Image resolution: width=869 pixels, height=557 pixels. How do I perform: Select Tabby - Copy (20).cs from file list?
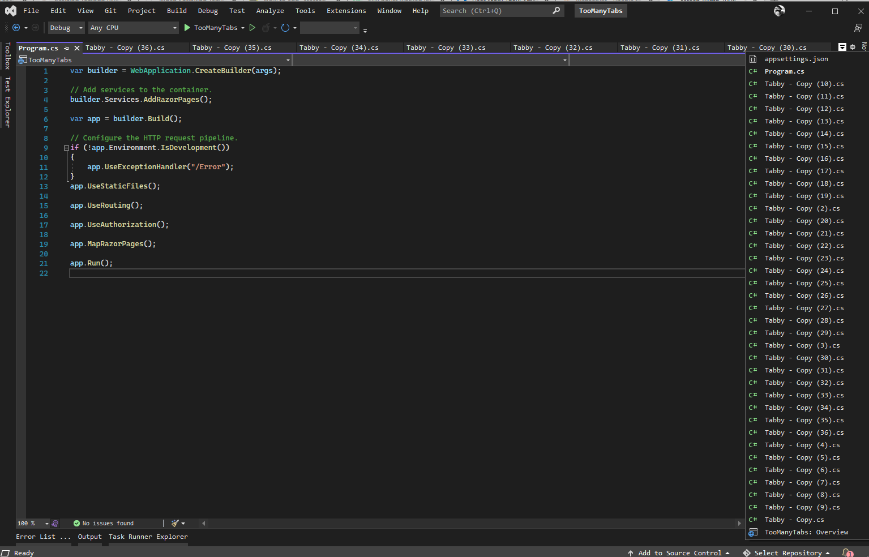click(803, 221)
